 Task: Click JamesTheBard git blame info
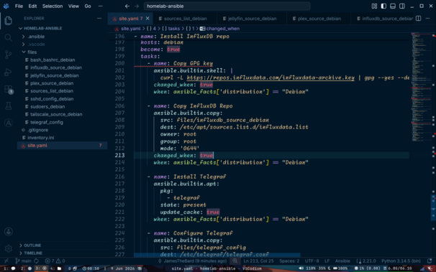click(x=193, y=261)
